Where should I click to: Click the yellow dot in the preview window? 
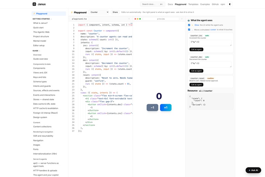coord(137,19)
